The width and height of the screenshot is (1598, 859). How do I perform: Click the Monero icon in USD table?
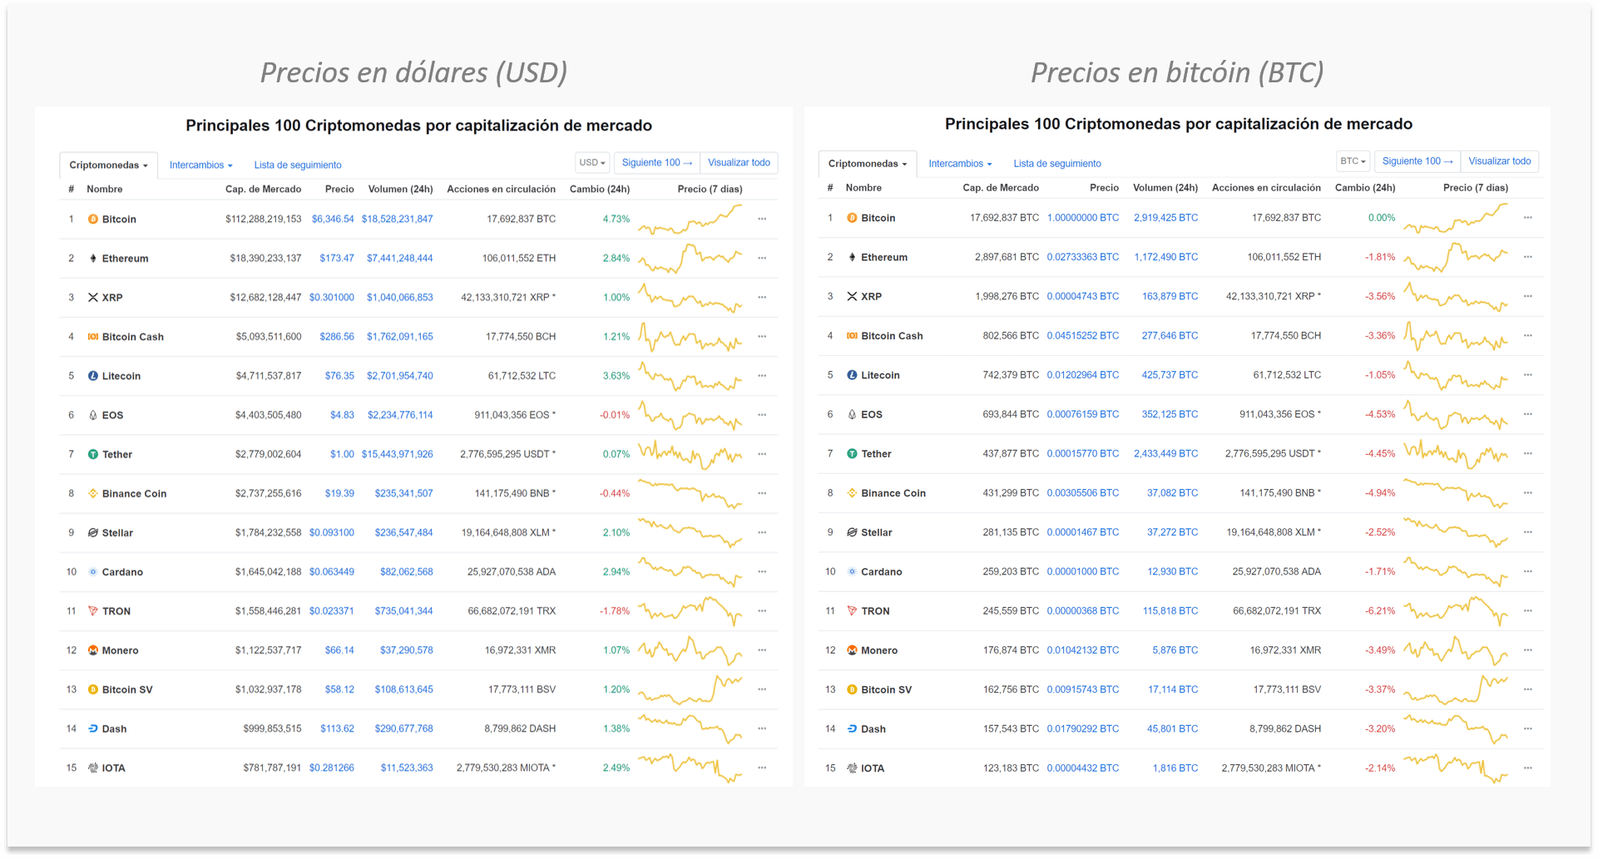[x=93, y=650]
